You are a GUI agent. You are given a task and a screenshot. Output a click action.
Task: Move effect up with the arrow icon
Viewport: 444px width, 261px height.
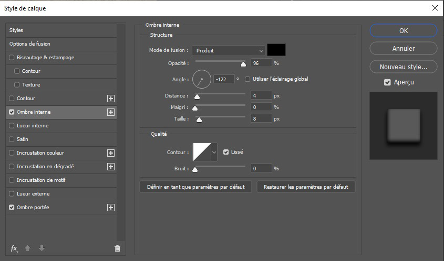pyautogui.click(x=27, y=248)
